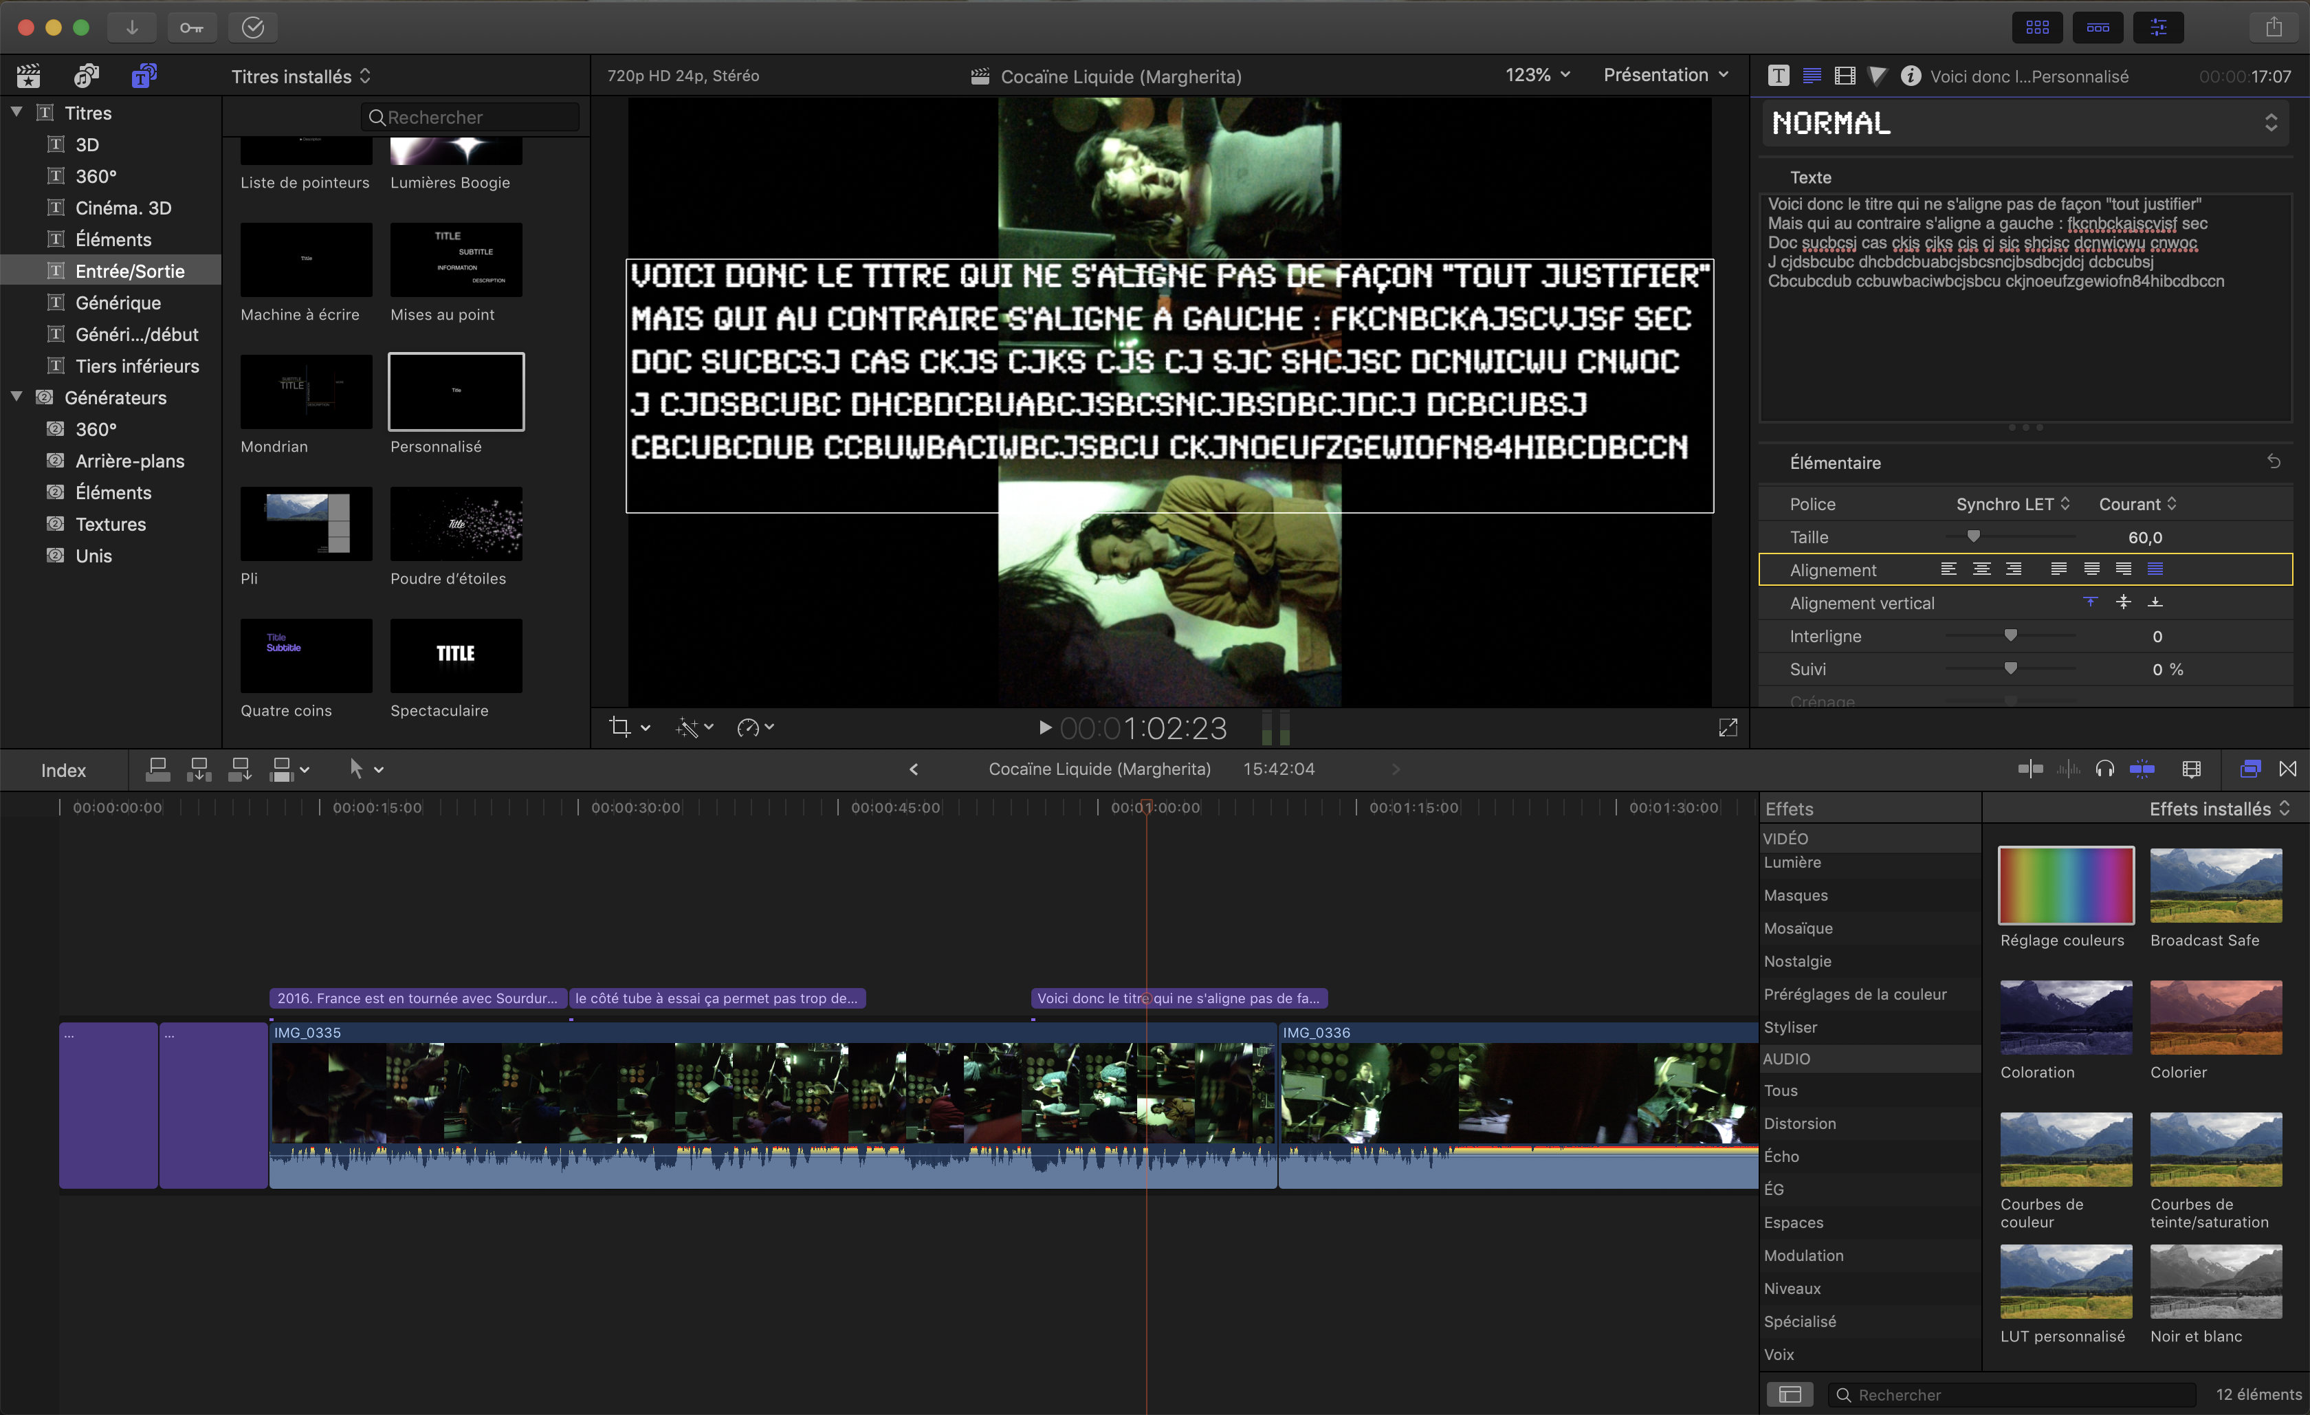The width and height of the screenshot is (2310, 1415).
Task: Set alignment to right aligned
Action: [2014, 569]
